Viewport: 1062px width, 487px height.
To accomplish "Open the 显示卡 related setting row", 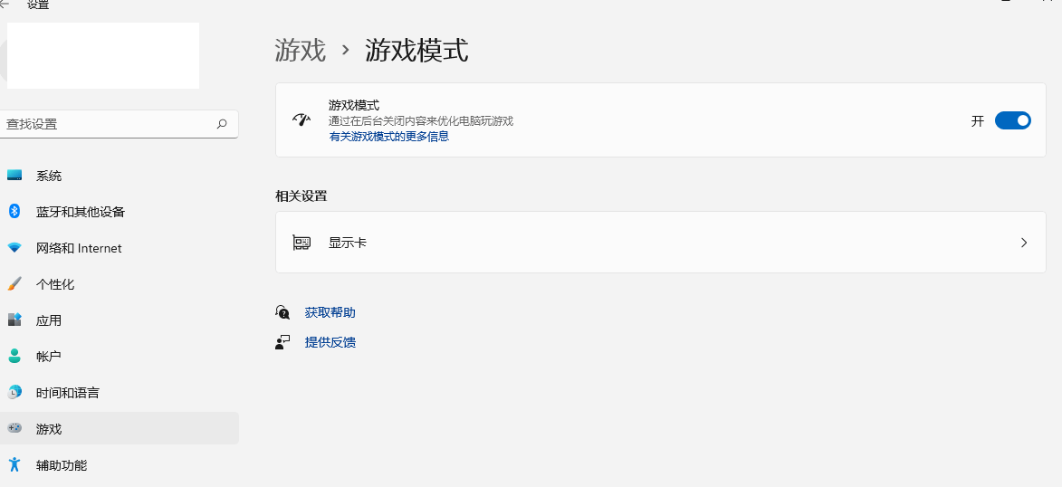I will tap(660, 243).
